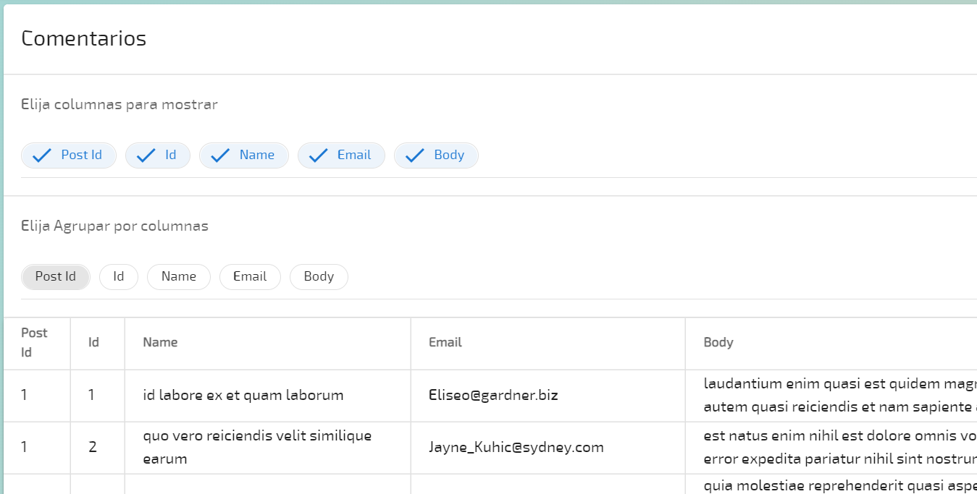The height and width of the screenshot is (494, 977).
Task: Click the checkmark icon on Email chip
Action: (319, 156)
